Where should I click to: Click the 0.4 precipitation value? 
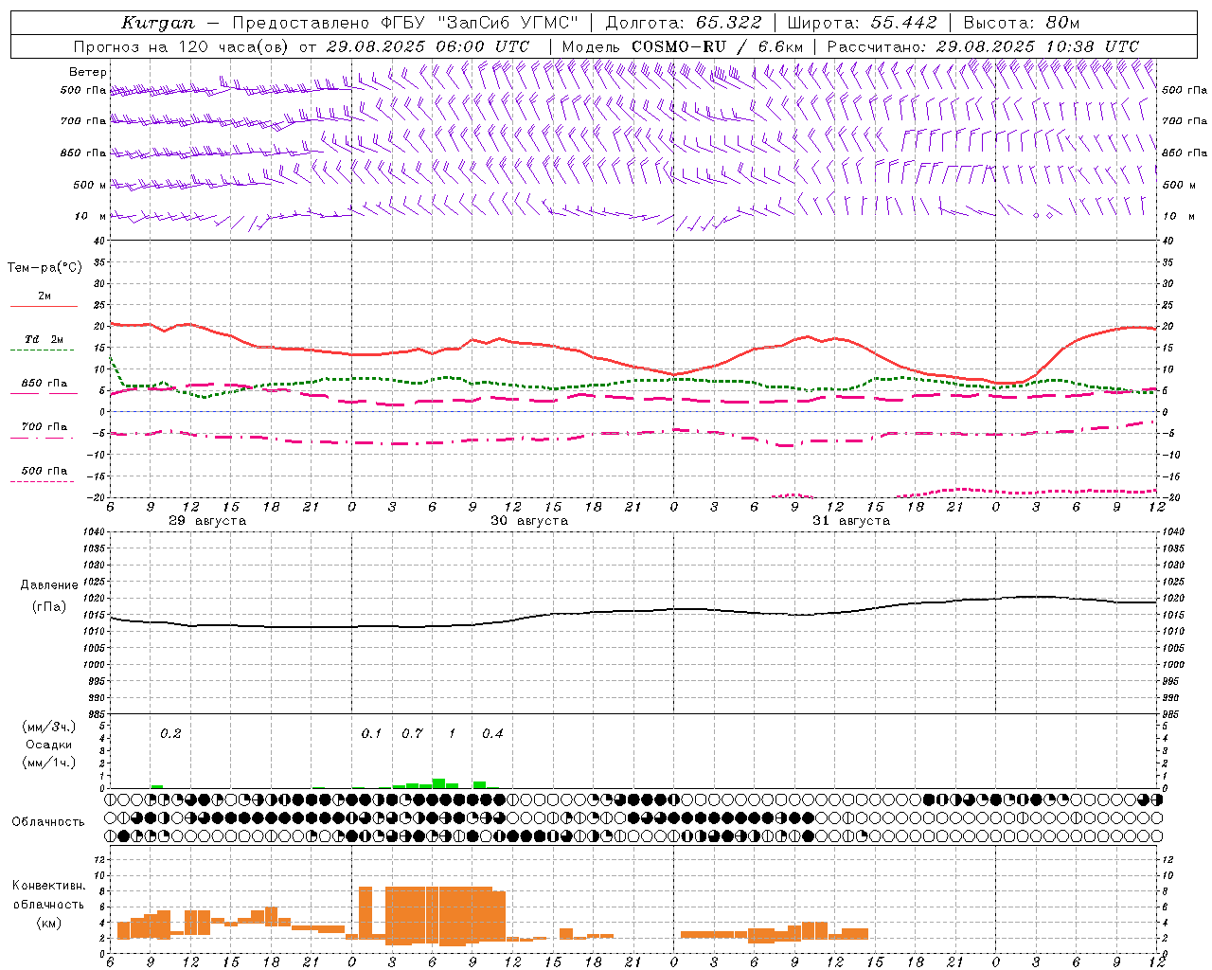pyautogui.click(x=492, y=733)
